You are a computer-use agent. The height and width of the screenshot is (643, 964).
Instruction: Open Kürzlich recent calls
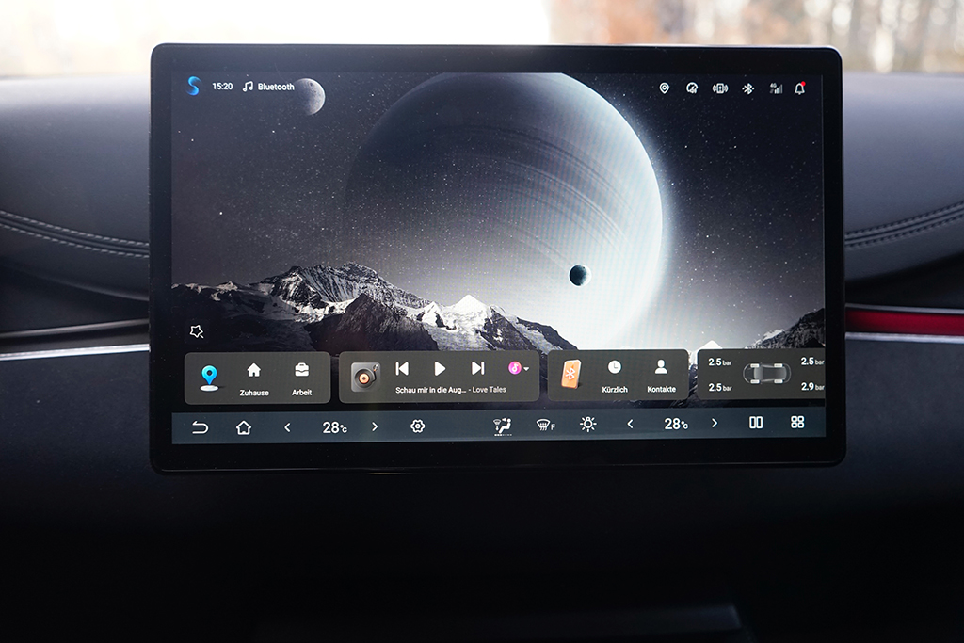[615, 376]
